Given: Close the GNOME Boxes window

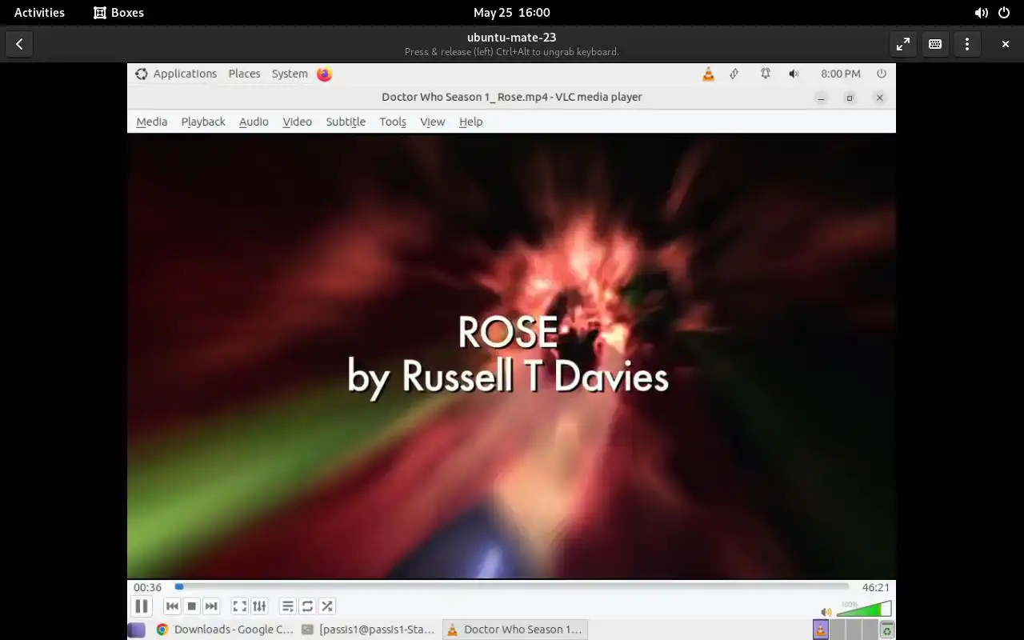Looking at the screenshot, I should (x=1006, y=44).
